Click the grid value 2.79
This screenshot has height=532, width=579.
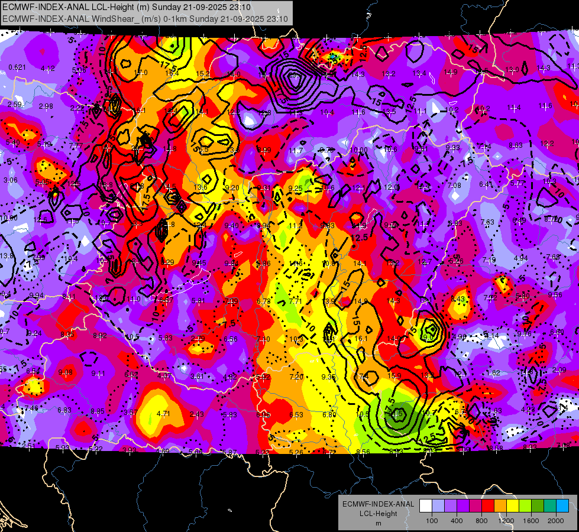198,339
